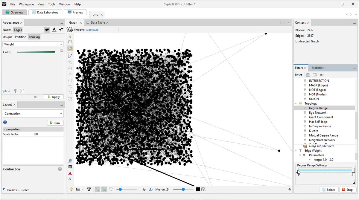Click the center on graph magnifier icon

click(x=70, y=161)
